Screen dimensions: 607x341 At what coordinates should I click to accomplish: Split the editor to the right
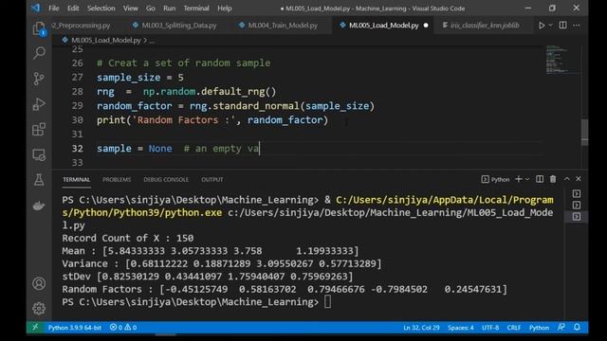point(562,26)
